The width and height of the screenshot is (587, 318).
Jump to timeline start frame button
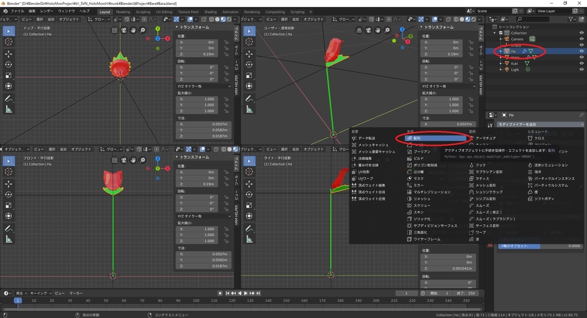[x=228, y=293]
